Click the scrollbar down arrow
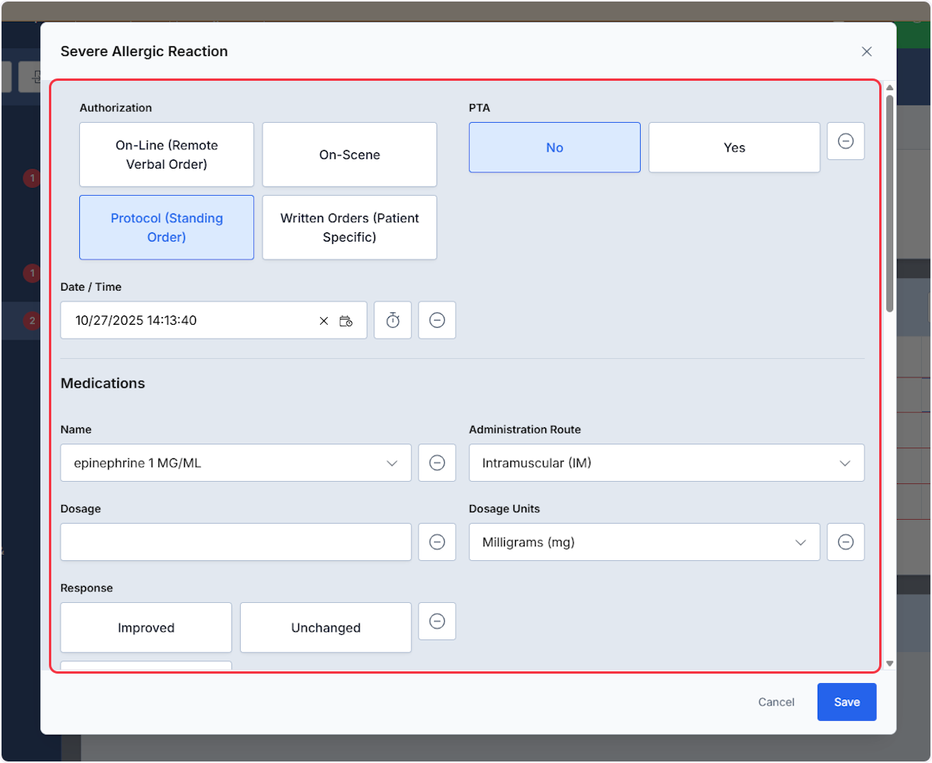Screen dimensions: 932x763 coord(889,664)
